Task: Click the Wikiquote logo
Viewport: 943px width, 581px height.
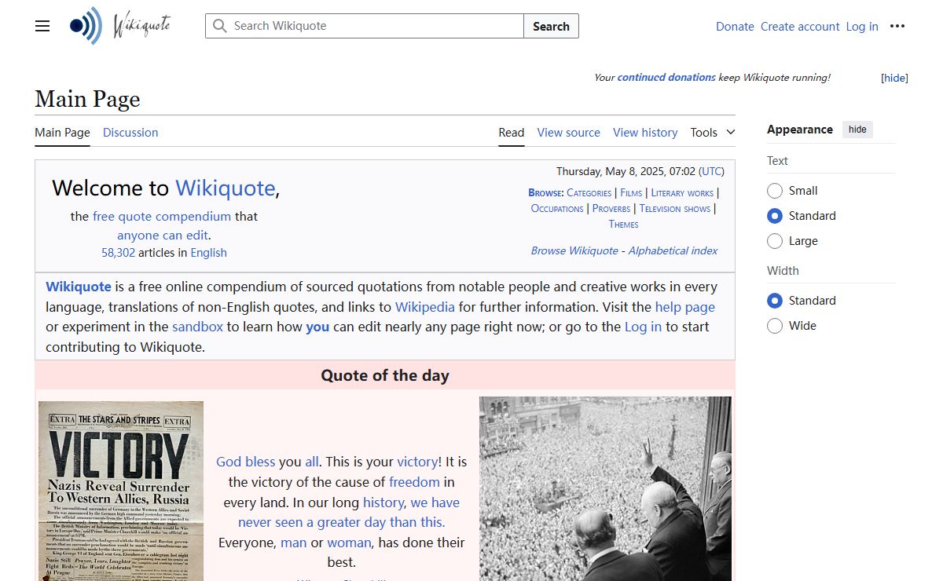Action: point(120,26)
